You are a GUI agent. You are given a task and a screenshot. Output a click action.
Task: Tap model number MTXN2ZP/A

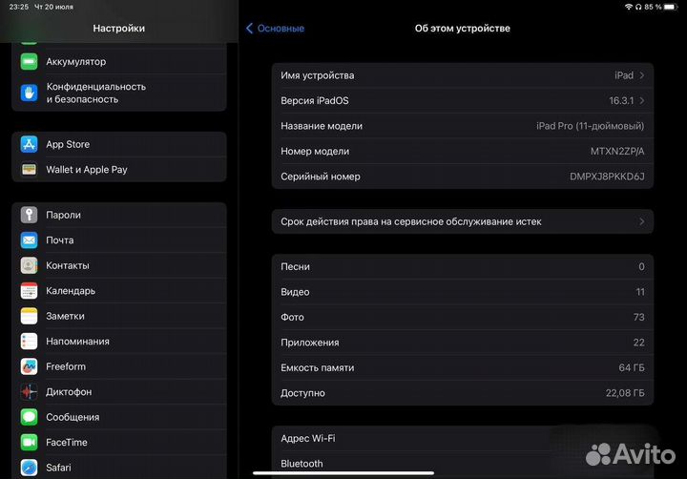tap(617, 151)
